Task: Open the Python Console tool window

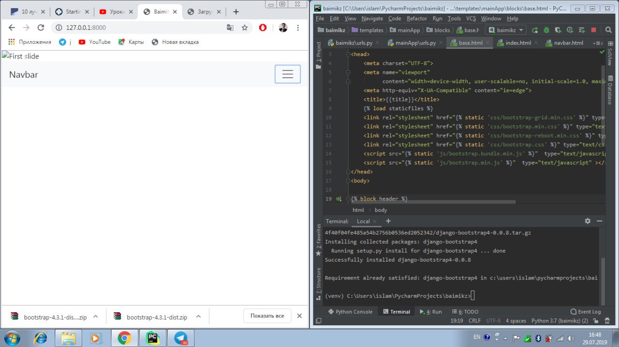Action: tap(350, 312)
